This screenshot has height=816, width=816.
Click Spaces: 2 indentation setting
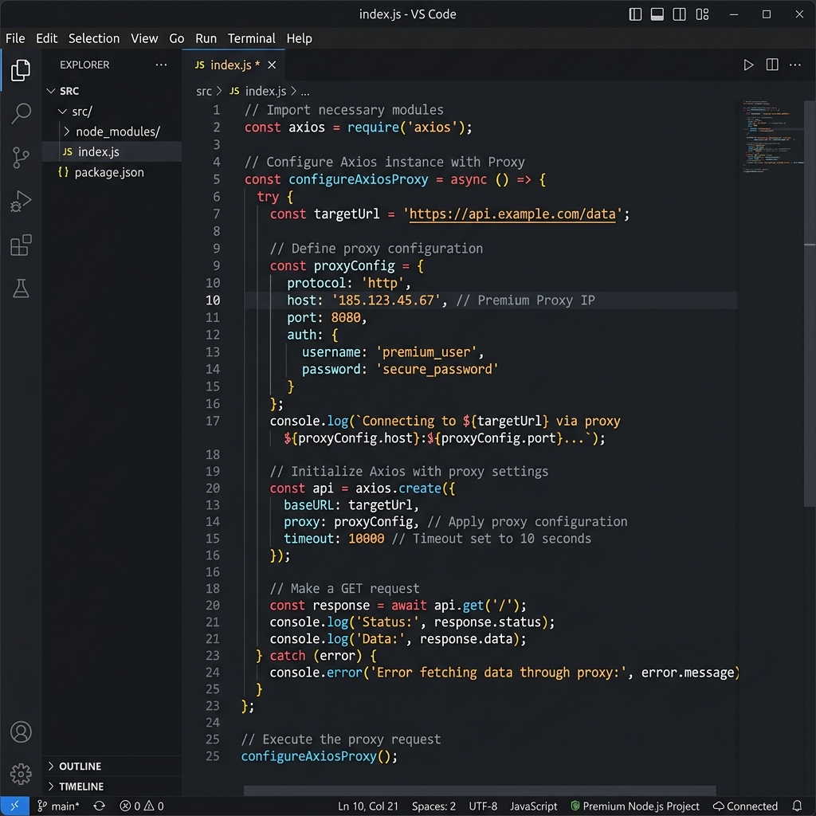tap(433, 806)
